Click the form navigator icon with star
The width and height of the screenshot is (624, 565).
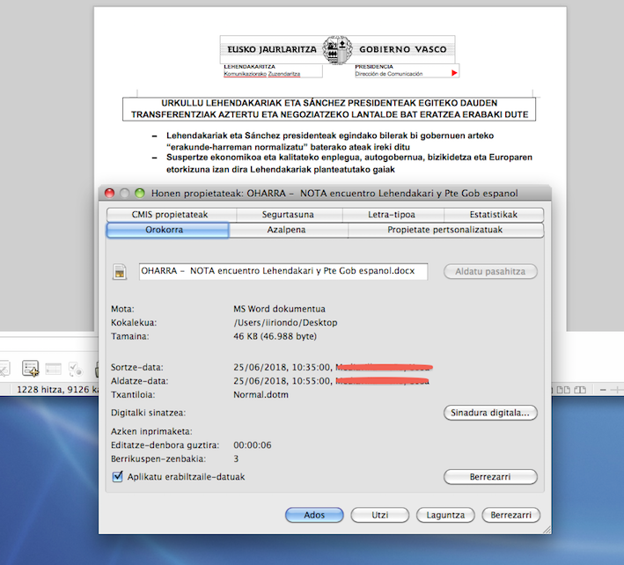pos(30,368)
